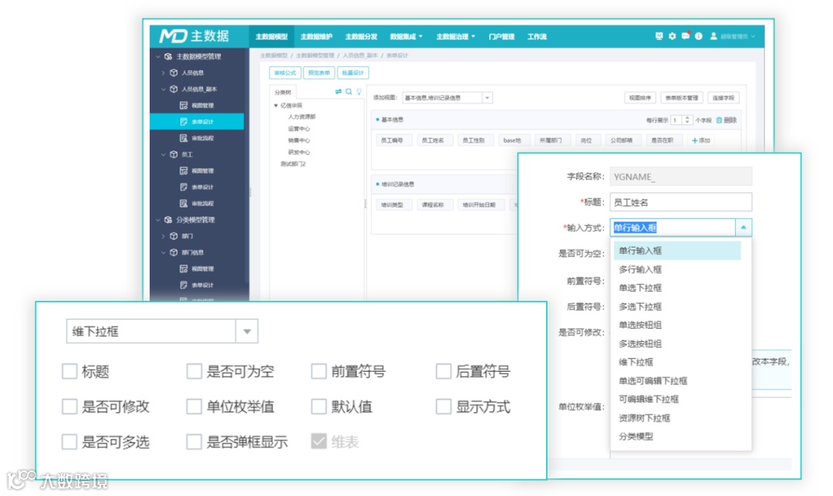Switch to the 主数据维护 menu
Image resolution: width=833 pixels, height=496 pixels.
point(316,37)
